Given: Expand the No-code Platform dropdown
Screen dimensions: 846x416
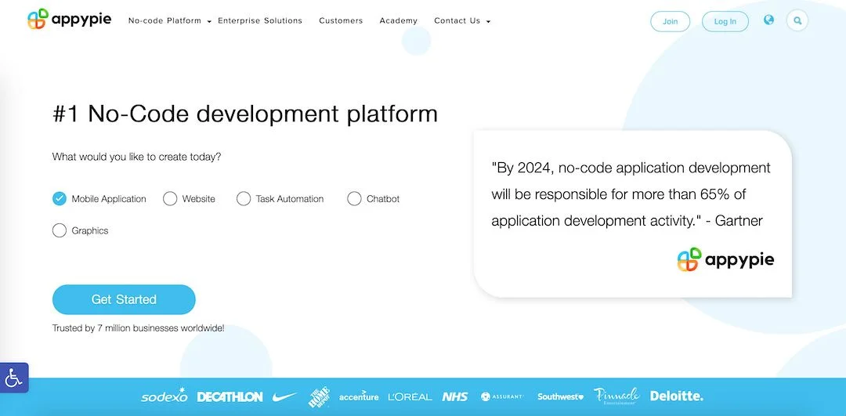Looking at the screenshot, I should coord(169,20).
